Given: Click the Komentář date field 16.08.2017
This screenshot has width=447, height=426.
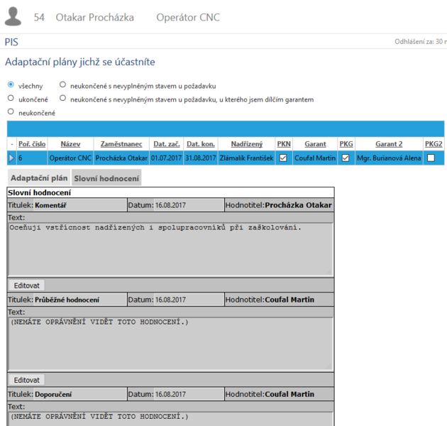Looking at the screenshot, I should [189, 205].
